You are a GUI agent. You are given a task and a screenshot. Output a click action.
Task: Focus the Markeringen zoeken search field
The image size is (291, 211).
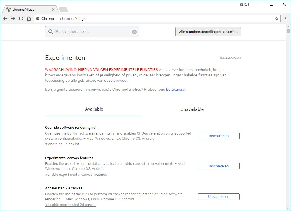coord(92,32)
